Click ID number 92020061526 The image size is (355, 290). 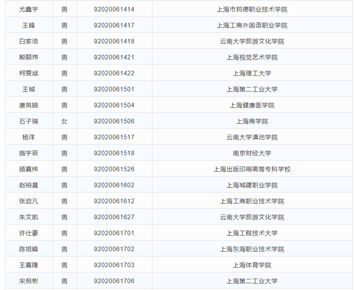tap(114, 169)
